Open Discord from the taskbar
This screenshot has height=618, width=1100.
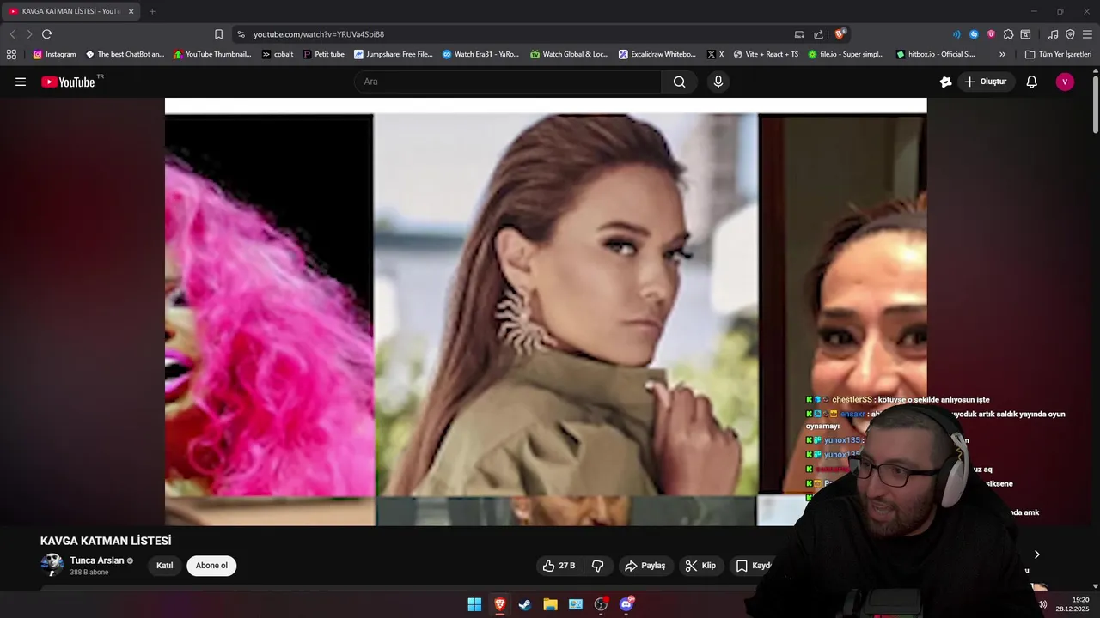[626, 604]
